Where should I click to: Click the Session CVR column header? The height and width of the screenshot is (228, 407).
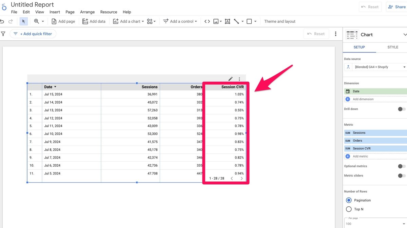233,87
